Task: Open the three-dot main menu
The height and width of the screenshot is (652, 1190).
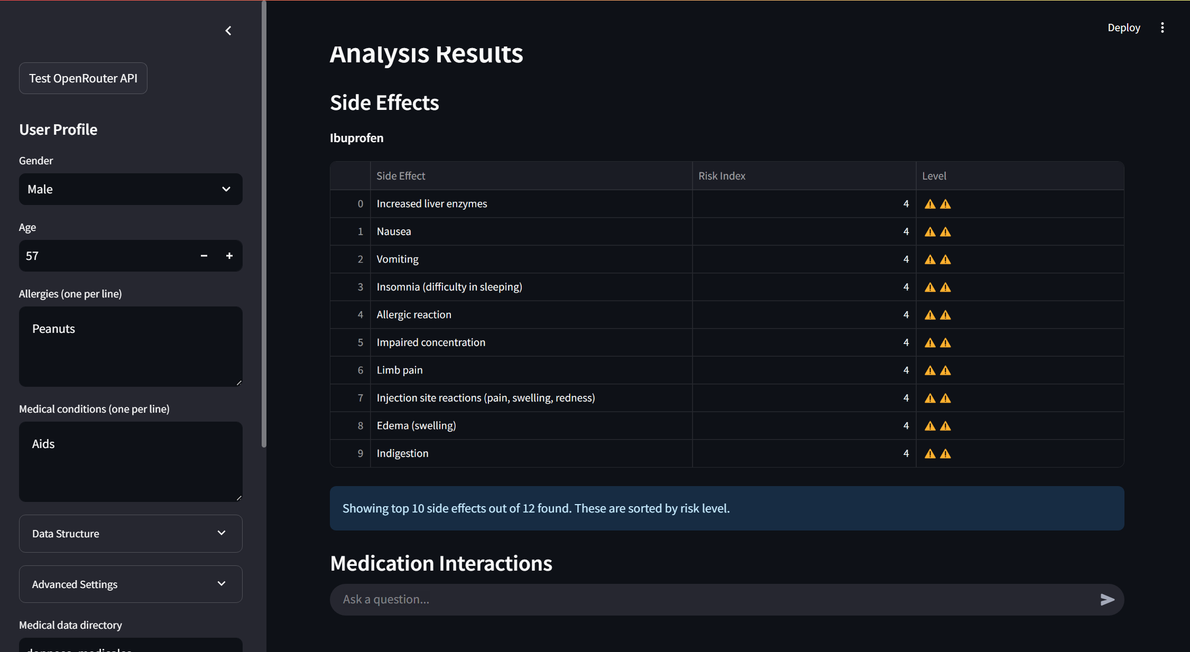Action: (x=1162, y=27)
